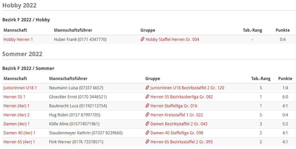Click chain icon beside Herren 65 Bezirksstaffel 2

147,142
